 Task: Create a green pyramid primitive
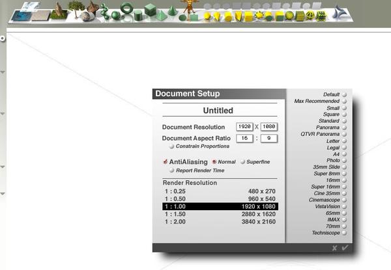(162, 16)
